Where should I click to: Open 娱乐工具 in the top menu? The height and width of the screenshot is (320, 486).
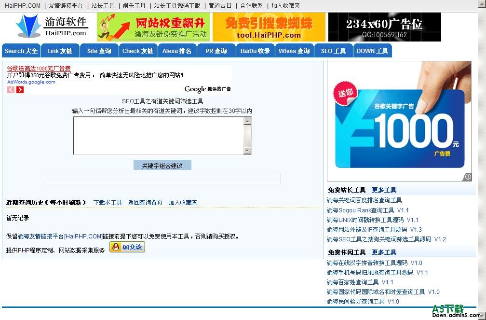coord(134,6)
